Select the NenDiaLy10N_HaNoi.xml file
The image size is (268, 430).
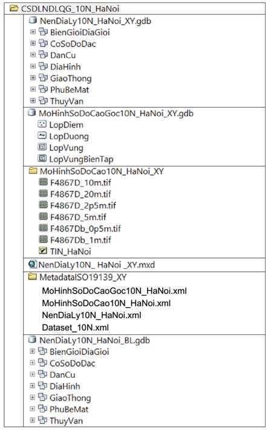tap(91, 316)
